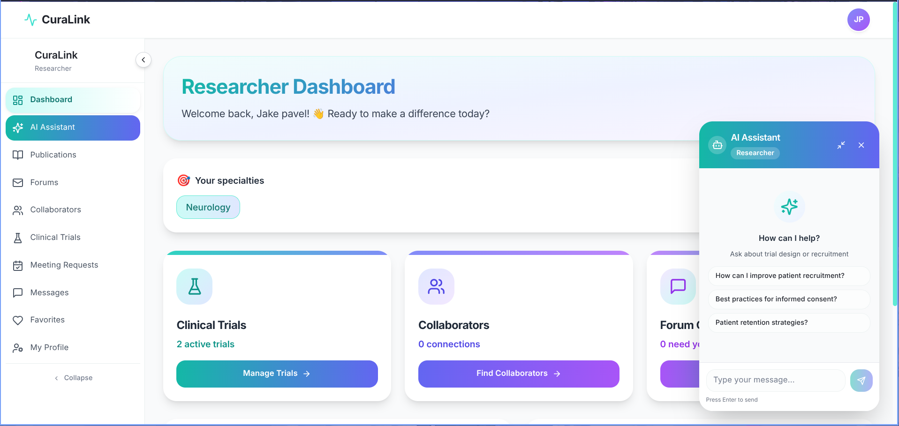Click the Forums envelope icon
The image size is (899, 426).
click(x=18, y=183)
